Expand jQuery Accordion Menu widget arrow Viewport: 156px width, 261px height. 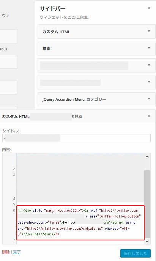149,99
